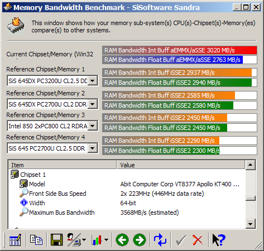Click the list scrollbar thumb
The height and width of the screenshot is (251, 264).
251,198
